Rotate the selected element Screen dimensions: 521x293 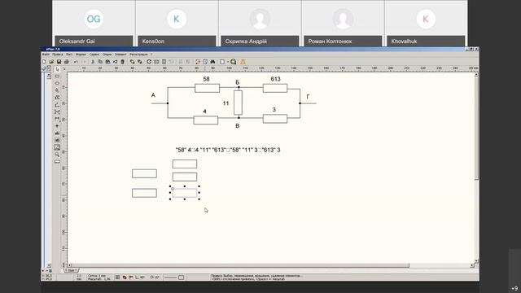pyautogui.click(x=149, y=62)
